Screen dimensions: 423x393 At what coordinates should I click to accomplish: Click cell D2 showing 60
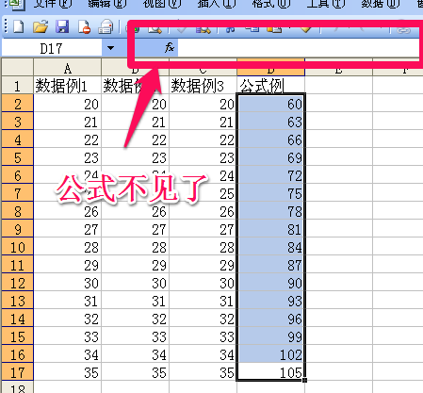click(x=270, y=104)
